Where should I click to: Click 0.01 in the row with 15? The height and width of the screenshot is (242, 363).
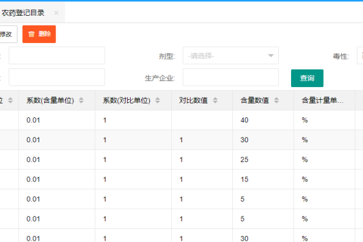(33, 179)
